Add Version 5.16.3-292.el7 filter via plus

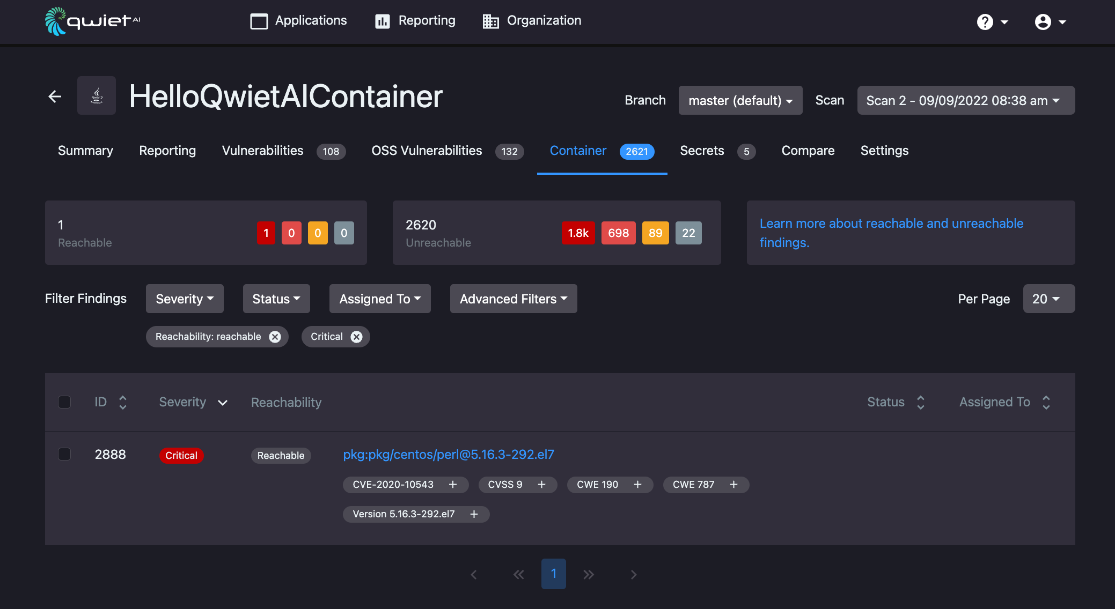point(474,514)
